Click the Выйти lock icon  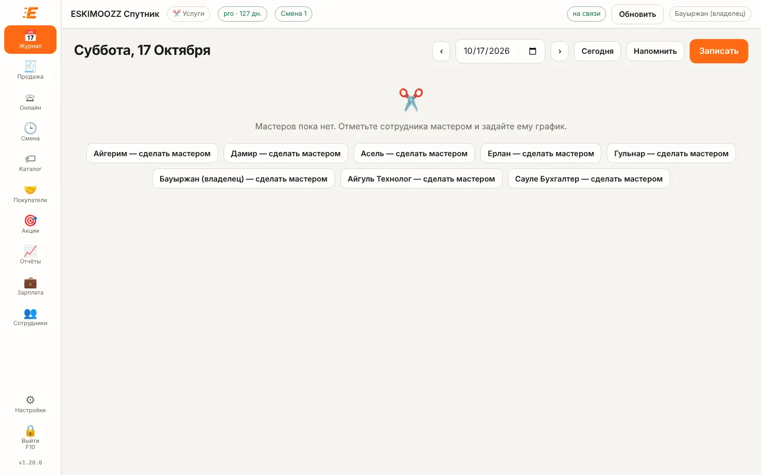click(x=30, y=438)
